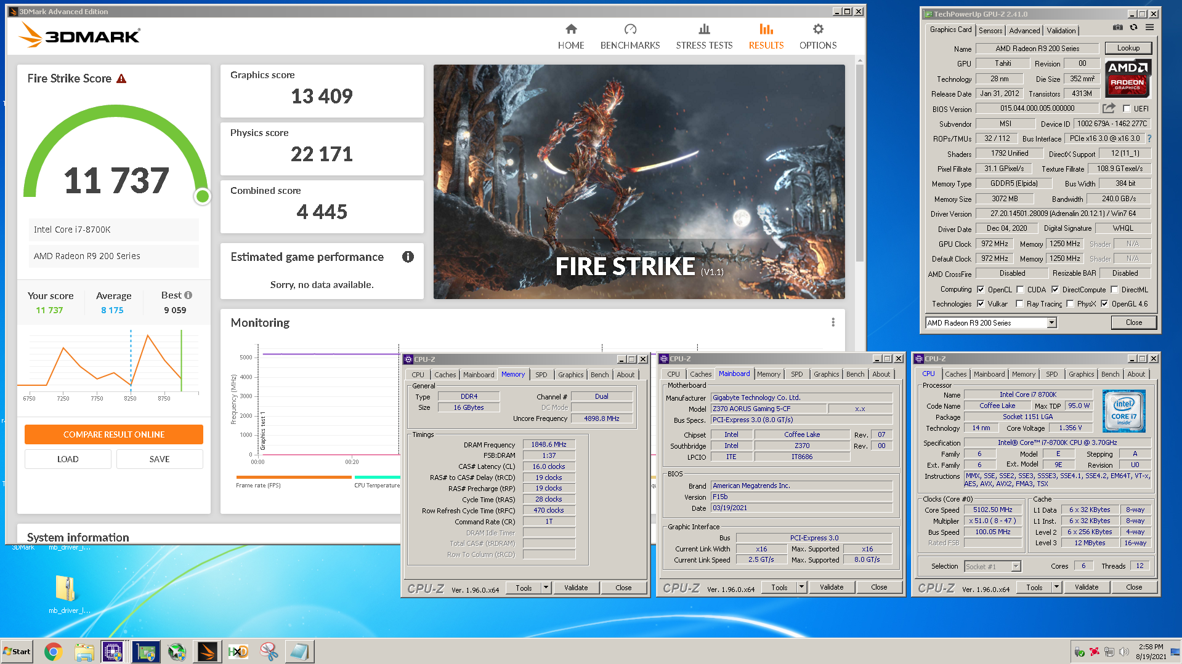This screenshot has width=1182, height=664.
Task: Toggle the CUDA checkbox
Action: 1020,289
